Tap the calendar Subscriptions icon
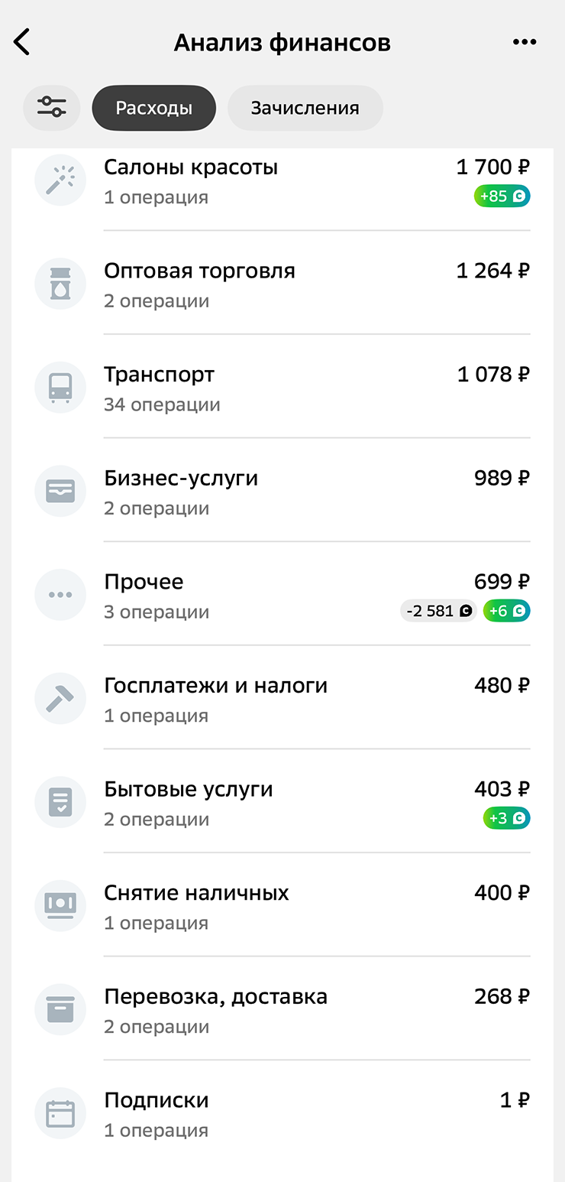This screenshot has width=565, height=1182. 60,1113
